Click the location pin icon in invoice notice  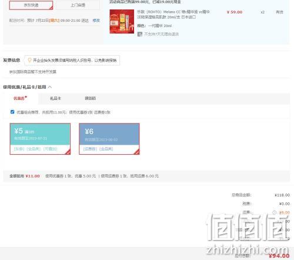coord(29,60)
